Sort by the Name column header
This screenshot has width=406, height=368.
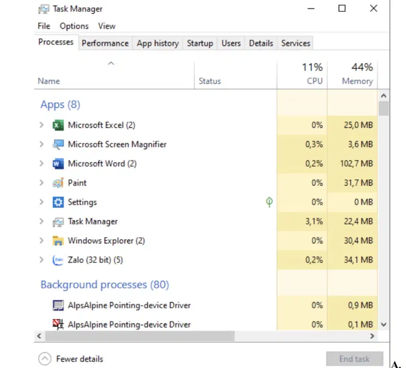[x=114, y=75]
